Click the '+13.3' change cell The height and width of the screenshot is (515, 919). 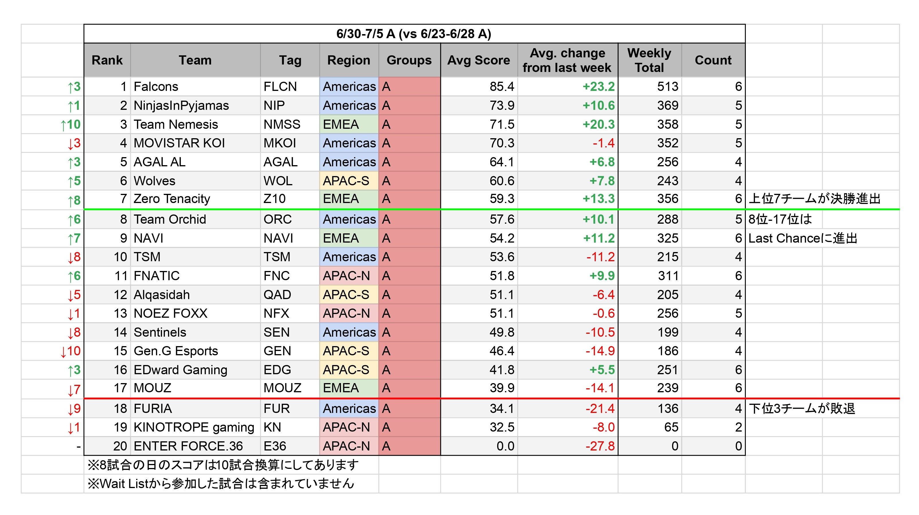[x=567, y=199]
